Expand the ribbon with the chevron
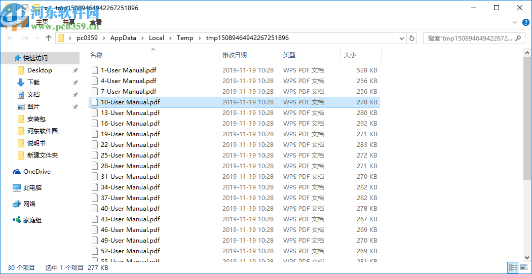The image size is (532, 274). 515,22
